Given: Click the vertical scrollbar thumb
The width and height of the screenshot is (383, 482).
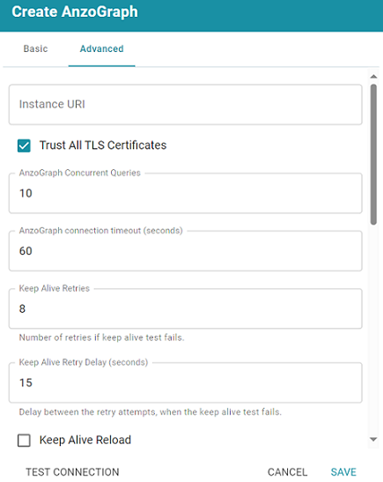Looking at the screenshot, I should tap(373, 154).
